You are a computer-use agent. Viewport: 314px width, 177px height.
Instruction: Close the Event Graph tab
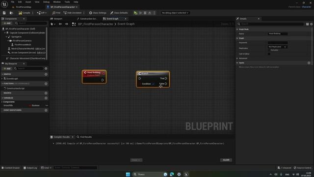pos(126,19)
